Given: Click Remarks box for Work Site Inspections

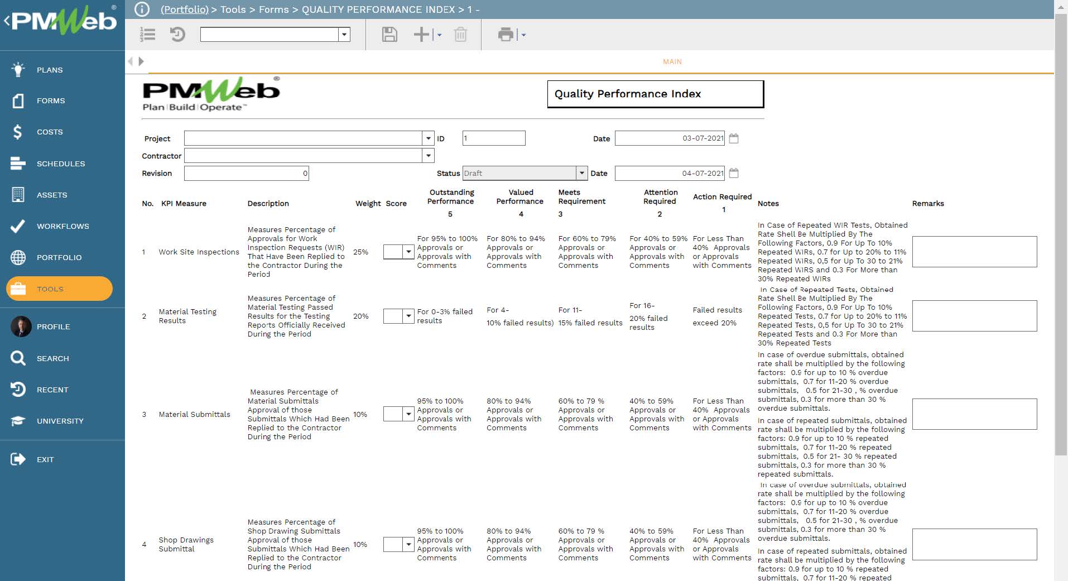Looking at the screenshot, I should pos(974,252).
